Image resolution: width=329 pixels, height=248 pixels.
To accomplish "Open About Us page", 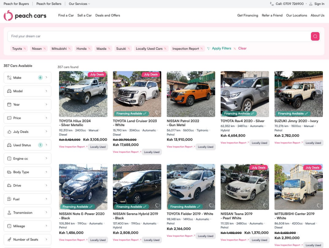I will [317, 15].
